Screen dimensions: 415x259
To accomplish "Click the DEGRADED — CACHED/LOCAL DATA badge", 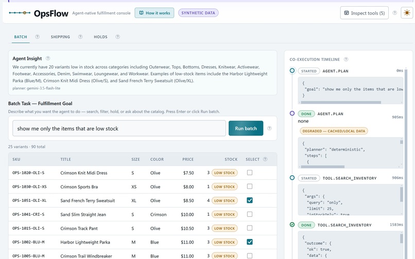I will pos(334,131).
